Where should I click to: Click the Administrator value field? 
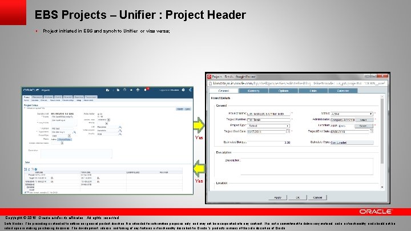pyautogui.click(x=342, y=120)
